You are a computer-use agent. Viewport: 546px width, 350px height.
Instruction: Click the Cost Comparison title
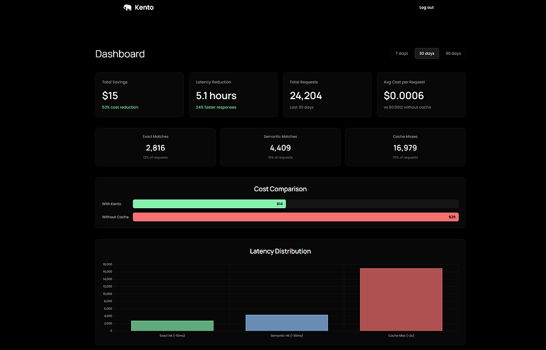click(x=281, y=189)
